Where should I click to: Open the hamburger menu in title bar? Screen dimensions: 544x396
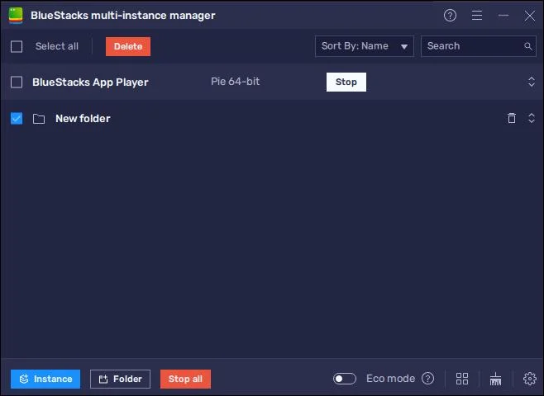[x=477, y=15]
